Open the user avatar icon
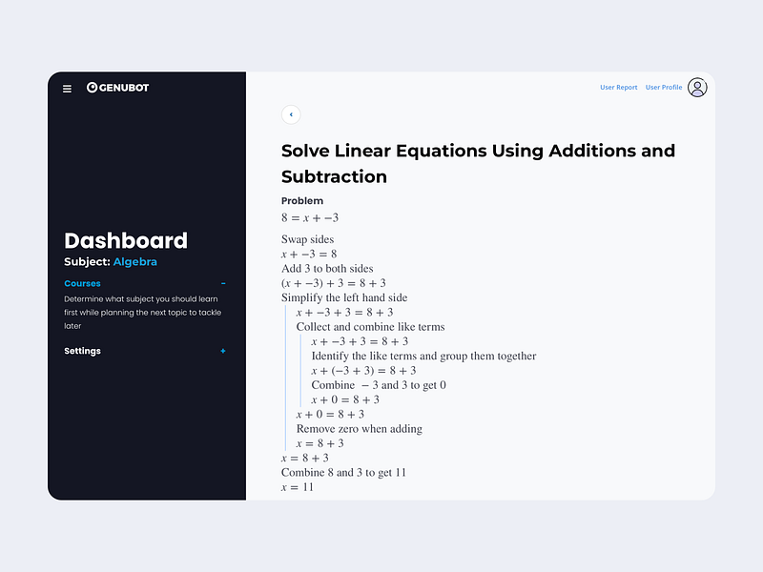This screenshot has height=572, width=763. [697, 88]
